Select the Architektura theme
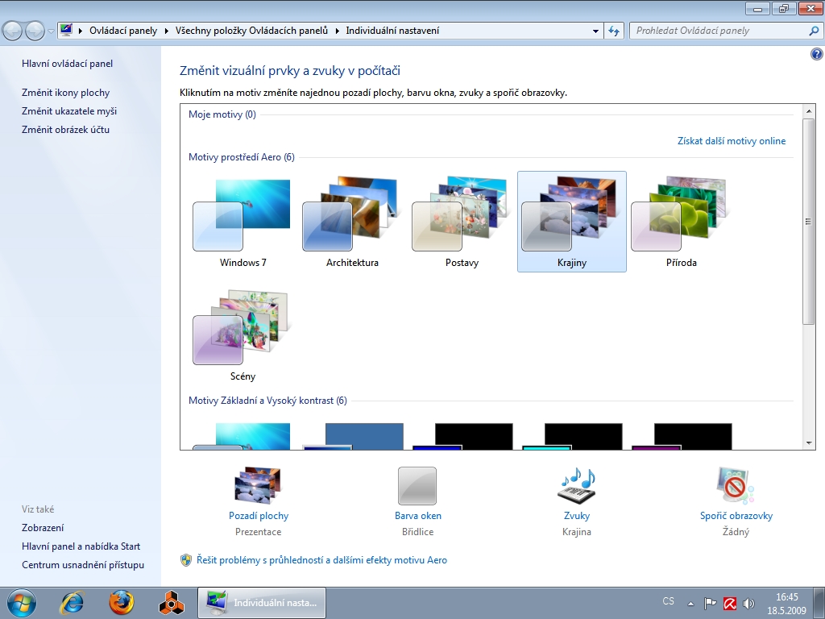 (352, 222)
